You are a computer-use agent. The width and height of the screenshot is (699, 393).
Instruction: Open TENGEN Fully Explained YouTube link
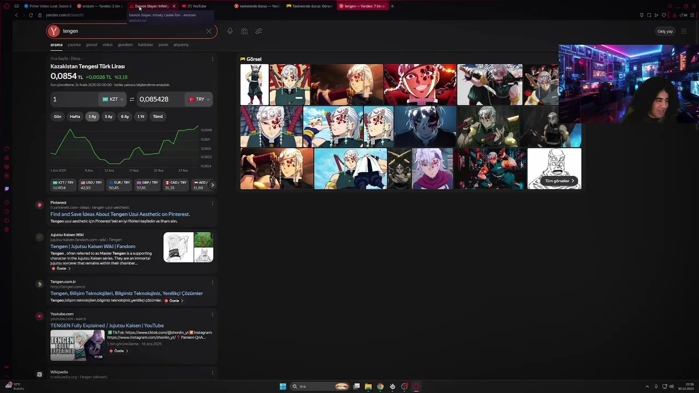click(107, 325)
